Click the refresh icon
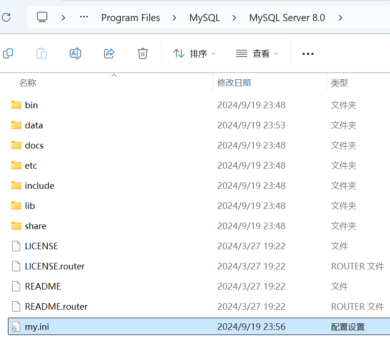This screenshot has width=390, height=350. point(6,18)
